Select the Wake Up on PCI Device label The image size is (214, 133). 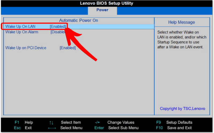point(26,48)
